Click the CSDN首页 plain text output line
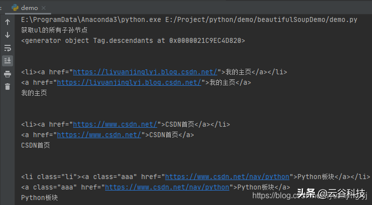372x205 pixels. pyautogui.click(x=36, y=145)
